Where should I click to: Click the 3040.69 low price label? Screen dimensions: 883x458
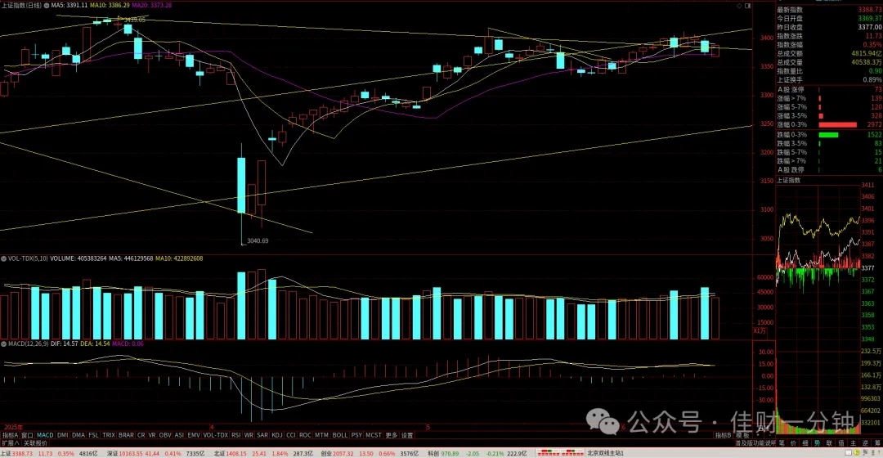click(x=258, y=240)
